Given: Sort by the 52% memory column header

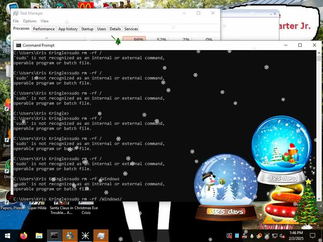Looking at the screenshot, I should coord(157,38).
